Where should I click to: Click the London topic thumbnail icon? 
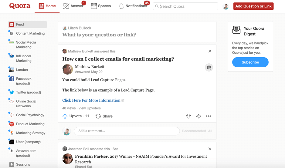coord(12,70)
